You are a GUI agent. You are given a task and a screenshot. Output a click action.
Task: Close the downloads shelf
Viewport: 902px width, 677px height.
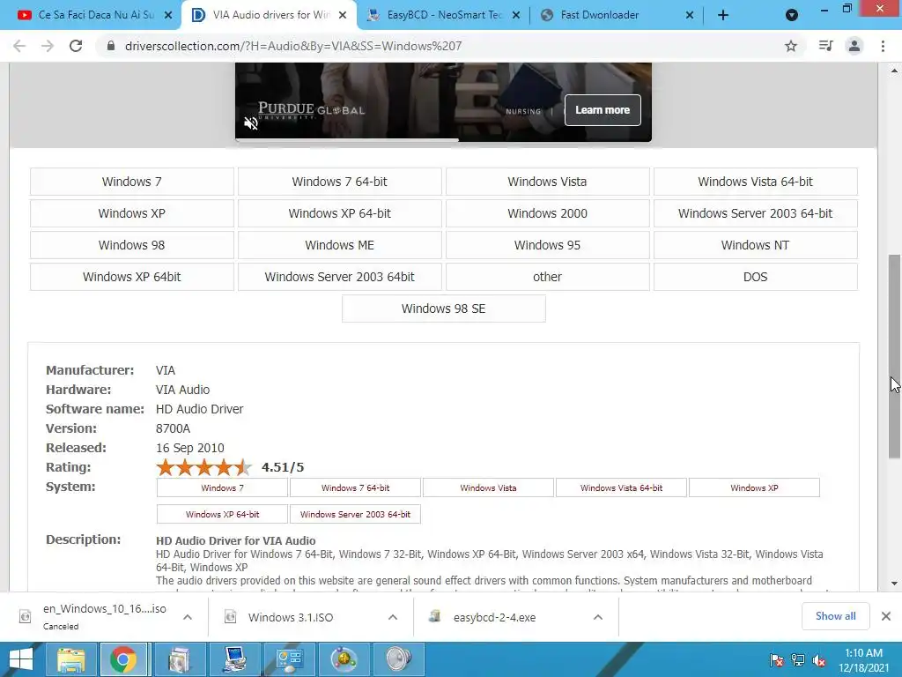point(886,616)
